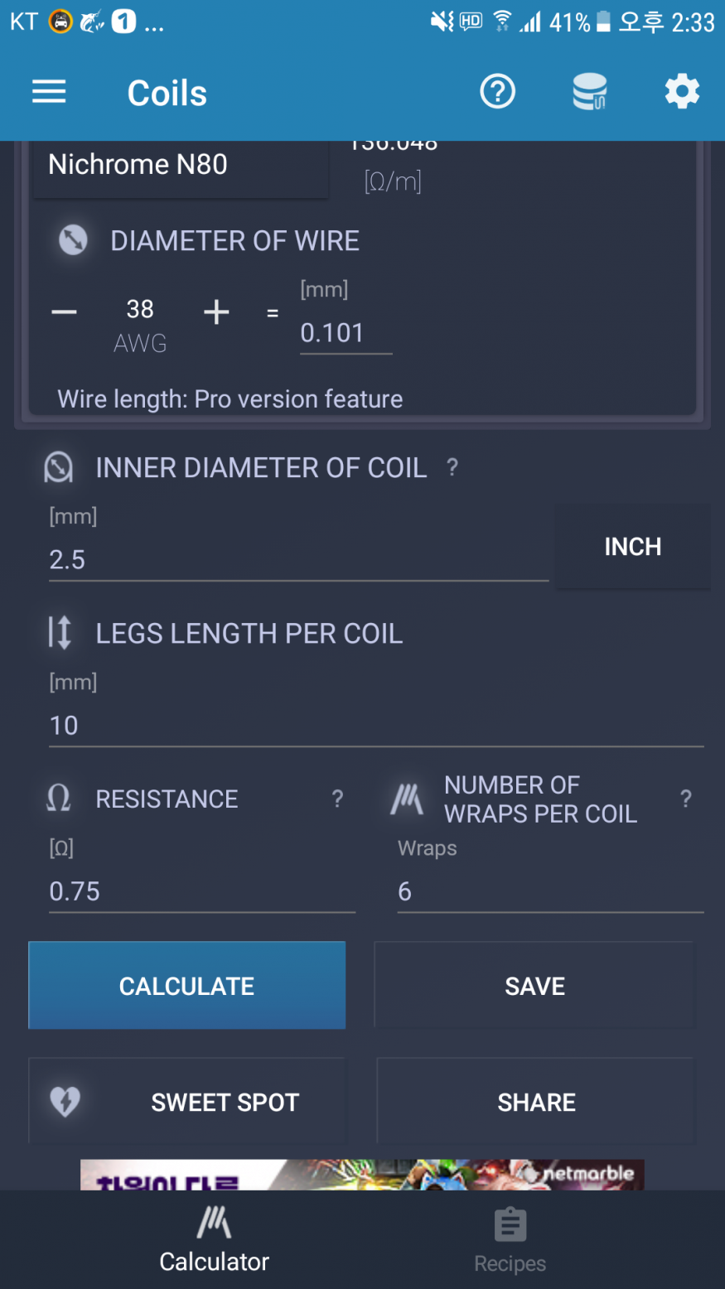Screen dimensions: 725x1289
Task: Tap the number of wraps help mark
Action: pos(686,799)
